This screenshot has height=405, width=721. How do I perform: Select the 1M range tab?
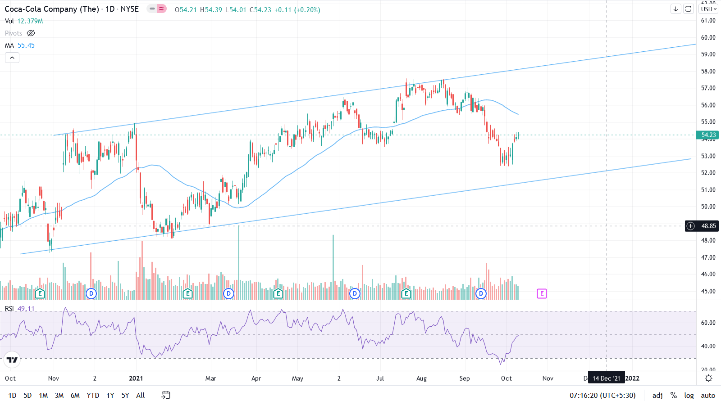[x=43, y=395]
